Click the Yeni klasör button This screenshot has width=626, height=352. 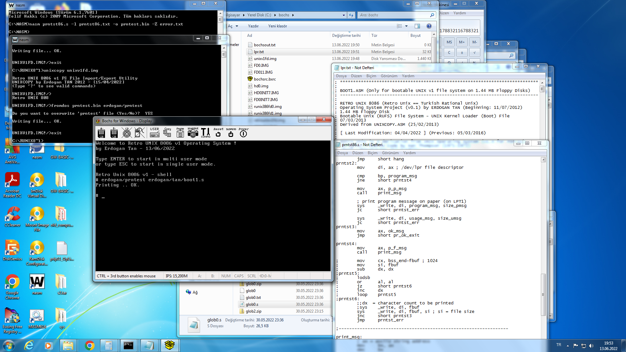click(x=277, y=26)
